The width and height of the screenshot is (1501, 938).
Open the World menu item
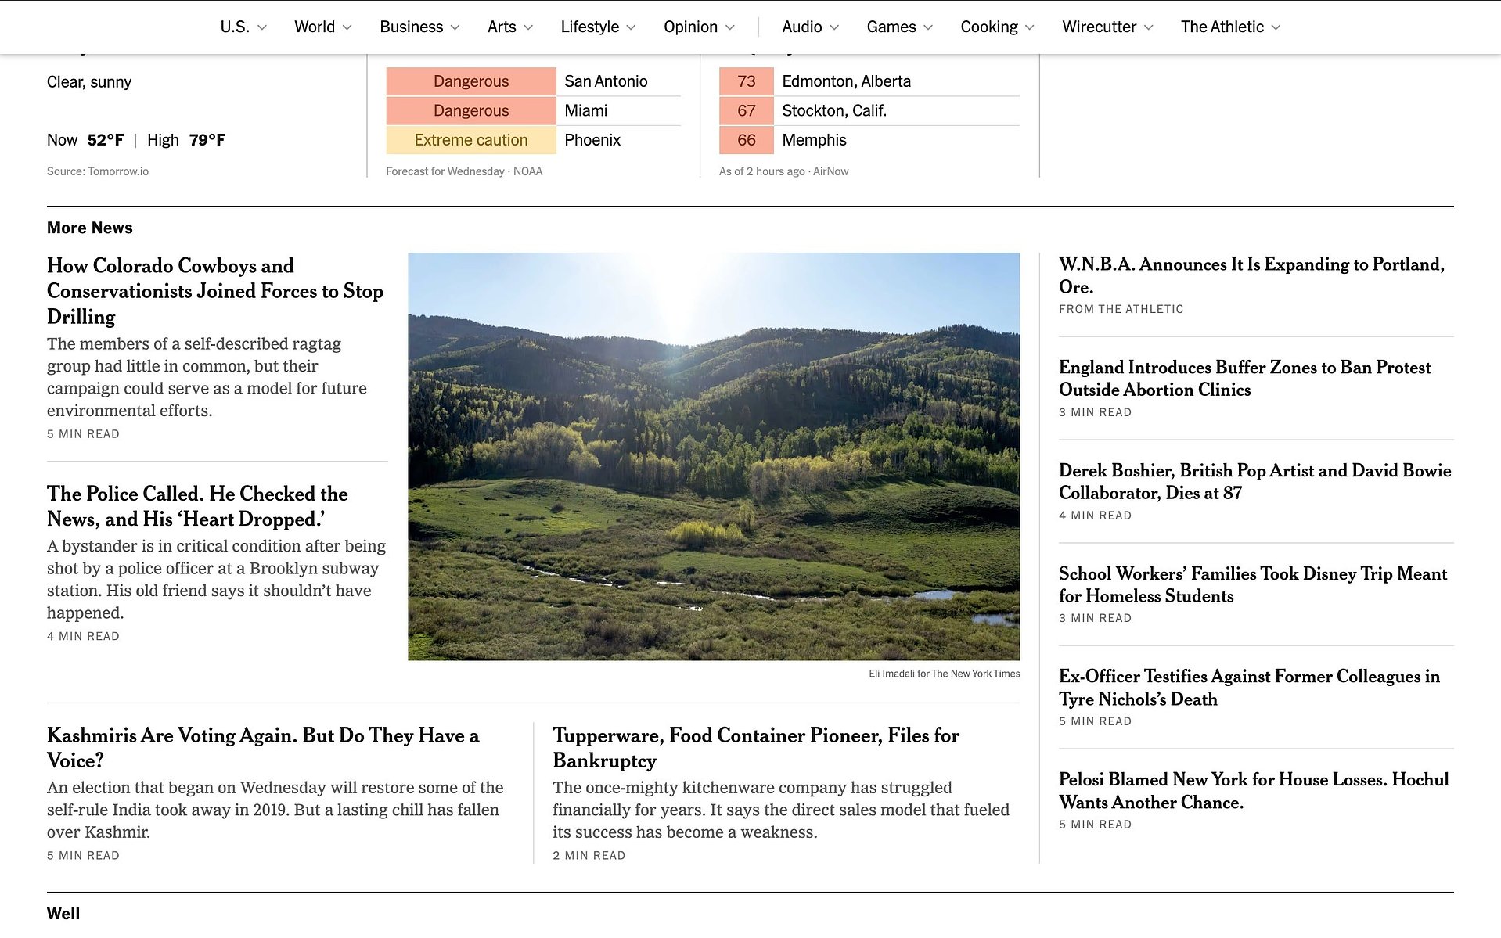[315, 27]
